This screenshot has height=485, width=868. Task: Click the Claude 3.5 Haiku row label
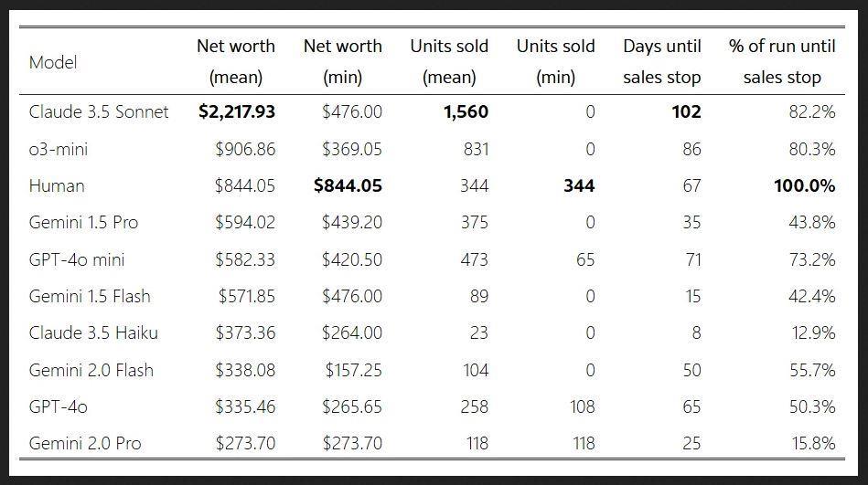(x=93, y=333)
